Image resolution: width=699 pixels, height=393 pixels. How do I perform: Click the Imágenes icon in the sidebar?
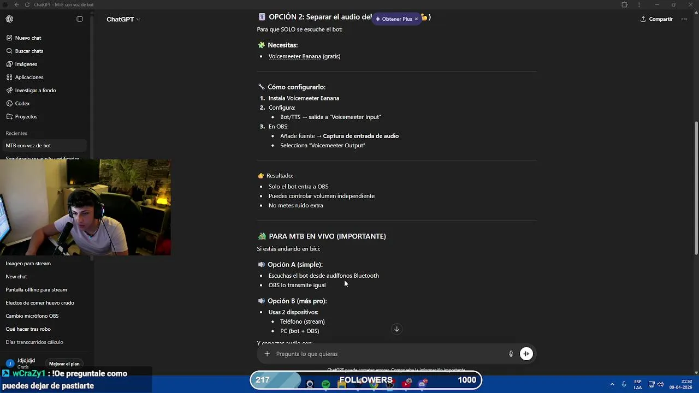pos(9,64)
